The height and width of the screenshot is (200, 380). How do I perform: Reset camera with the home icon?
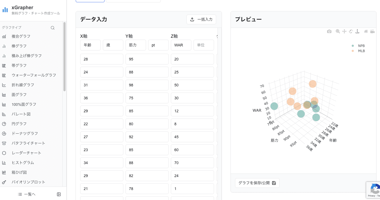[x=366, y=31]
